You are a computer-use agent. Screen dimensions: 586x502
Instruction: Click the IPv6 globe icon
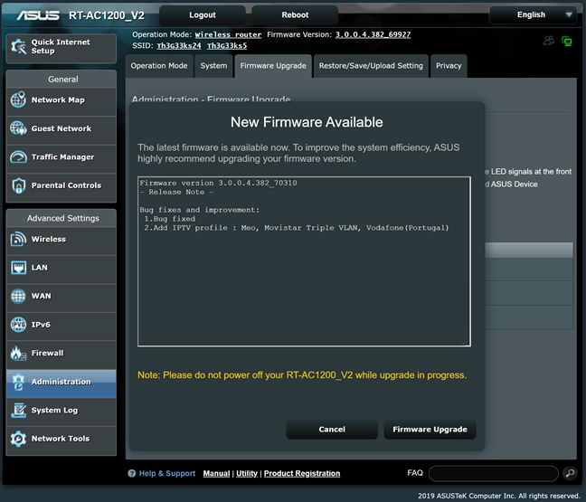click(18, 325)
